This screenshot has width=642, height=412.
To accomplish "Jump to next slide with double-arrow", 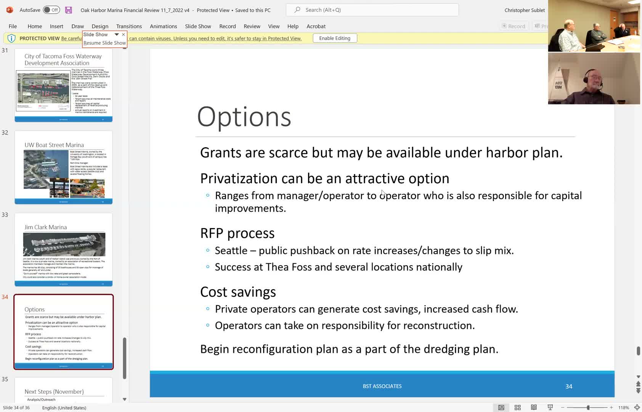I will (x=638, y=390).
